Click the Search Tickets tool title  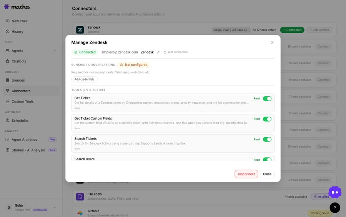click(85, 139)
